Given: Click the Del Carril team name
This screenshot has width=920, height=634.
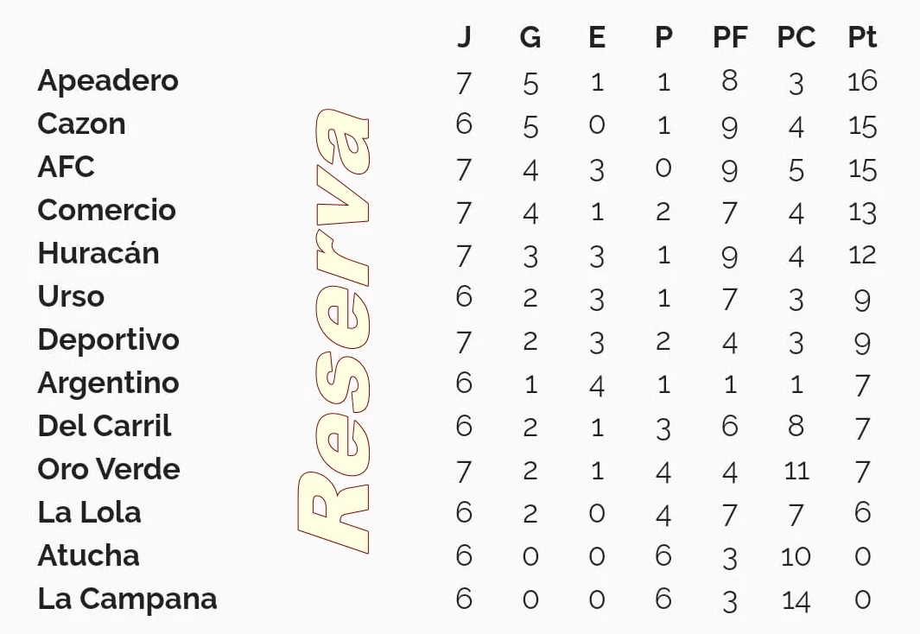Looking at the screenshot, I should [x=105, y=426].
